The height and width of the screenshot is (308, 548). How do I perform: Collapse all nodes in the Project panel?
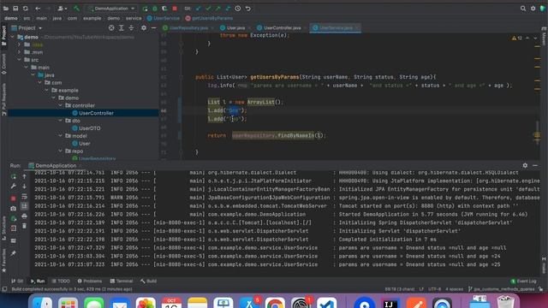[x=131, y=28]
